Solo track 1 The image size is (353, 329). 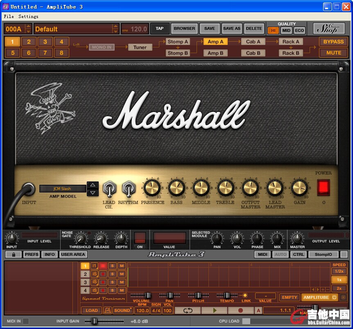(x=112, y=266)
